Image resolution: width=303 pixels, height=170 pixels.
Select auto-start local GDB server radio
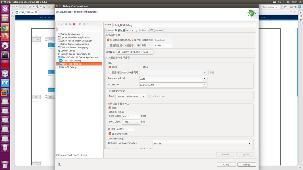coord(108,40)
